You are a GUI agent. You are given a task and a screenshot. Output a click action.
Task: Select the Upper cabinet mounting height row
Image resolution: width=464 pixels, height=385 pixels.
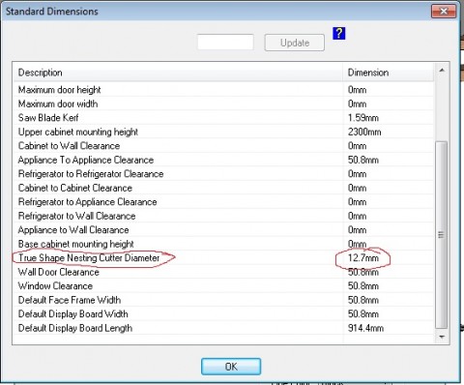pyautogui.click(x=224, y=132)
